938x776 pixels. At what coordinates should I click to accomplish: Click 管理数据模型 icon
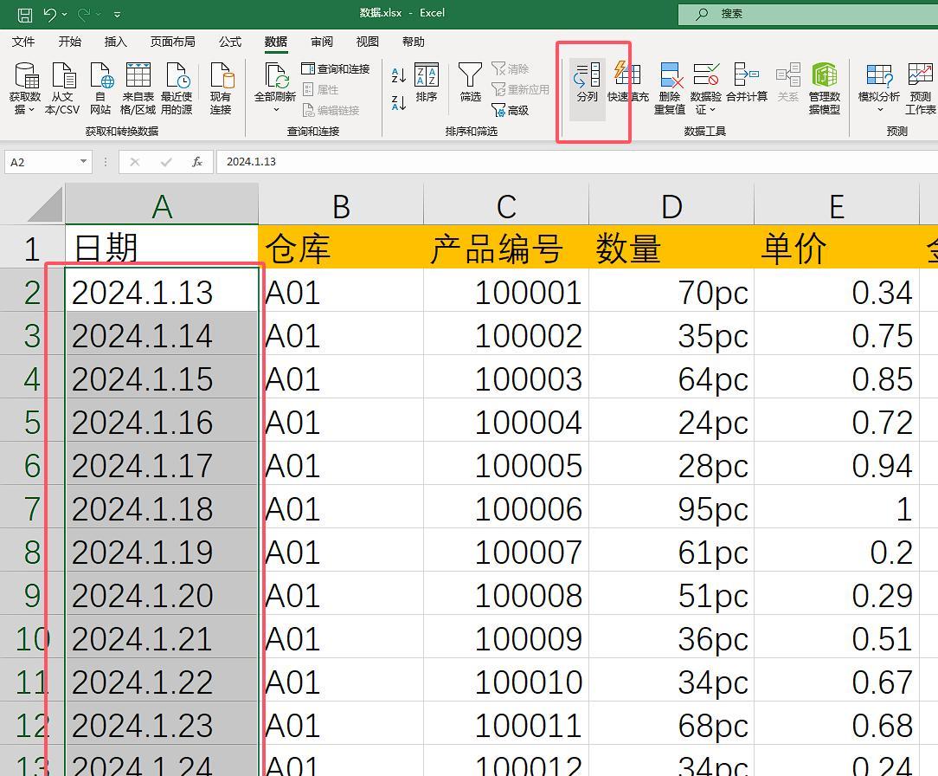[x=825, y=75]
